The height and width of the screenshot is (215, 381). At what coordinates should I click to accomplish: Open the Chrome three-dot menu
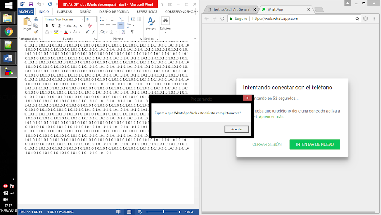click(x=374, y=19)
